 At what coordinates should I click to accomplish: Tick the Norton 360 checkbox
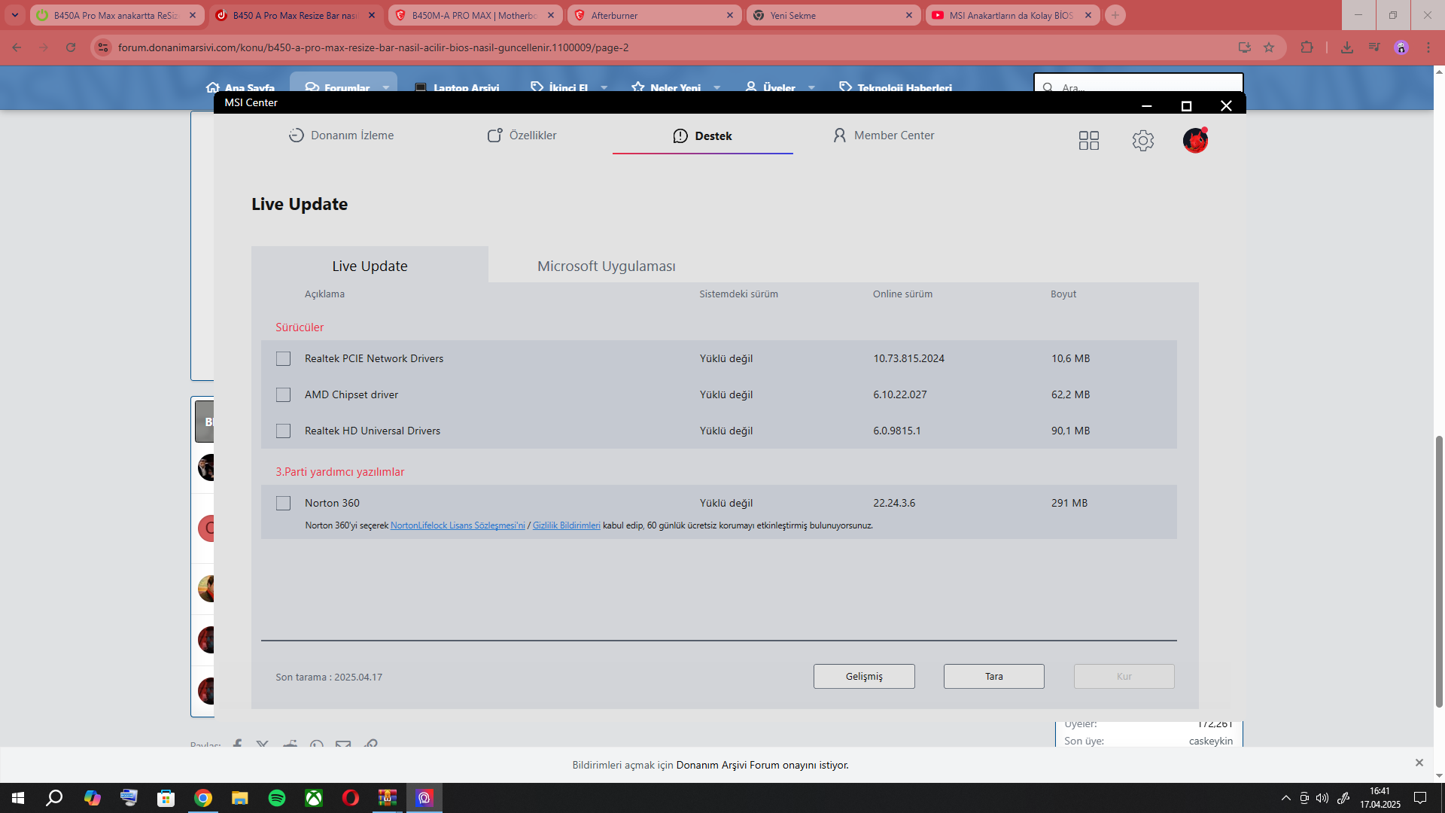[283, 504]
